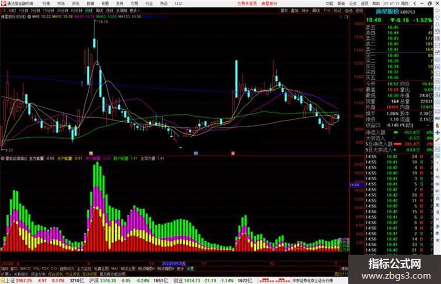Select the 资金分布 bottom tab
The image size is (441, 284).
38,274
